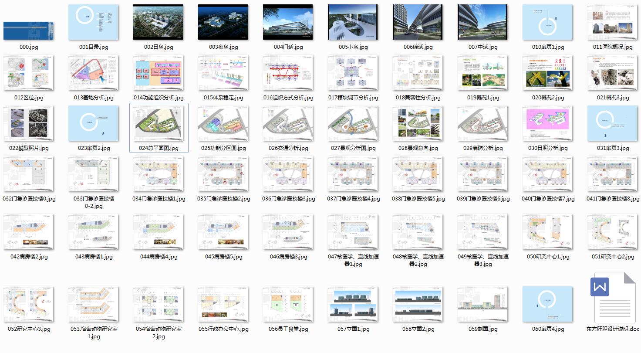Select the 003夜鸟.jpg night render thumbnail
The height and width of the screenshot is (353, 641).
click(x=223, y=22)
